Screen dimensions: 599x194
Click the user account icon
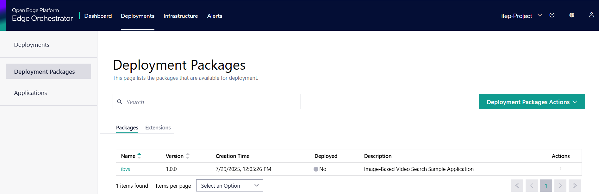click(591, 15)
